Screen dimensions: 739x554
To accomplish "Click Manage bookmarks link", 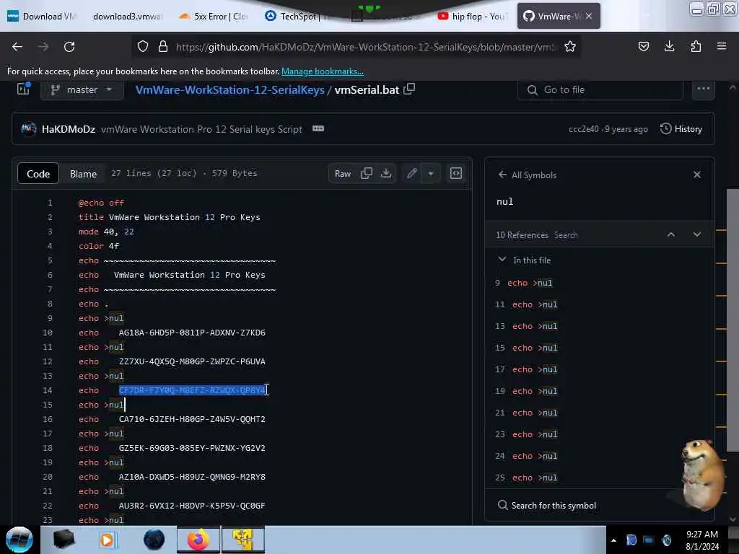I will [x=323, y=71].
